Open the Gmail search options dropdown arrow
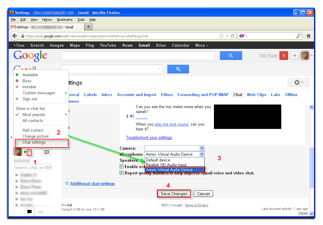Viewport: 323px width, 225px height. coord(159,69)
